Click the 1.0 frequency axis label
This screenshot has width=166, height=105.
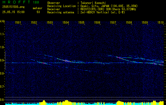pos(2,48)
